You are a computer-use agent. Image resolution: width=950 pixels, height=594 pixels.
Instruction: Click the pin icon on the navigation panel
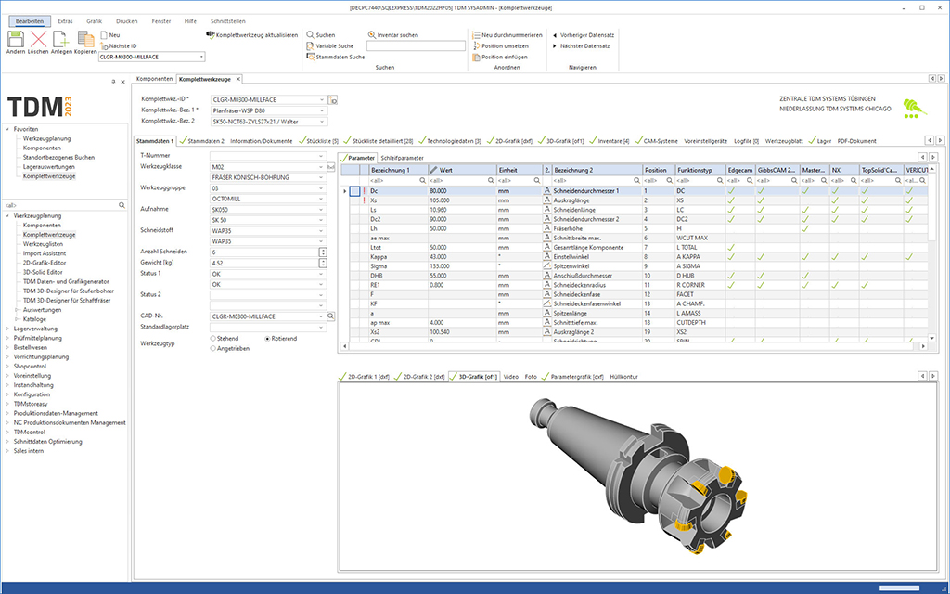[x=113, y=82]
